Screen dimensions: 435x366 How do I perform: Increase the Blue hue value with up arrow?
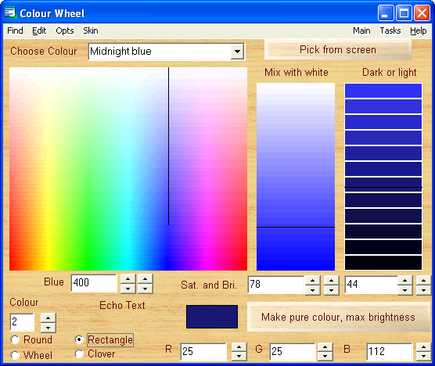(x=128, y=279)
